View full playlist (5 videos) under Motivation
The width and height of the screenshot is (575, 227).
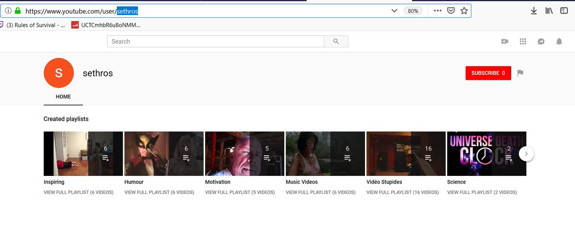(x=240, y=193)
